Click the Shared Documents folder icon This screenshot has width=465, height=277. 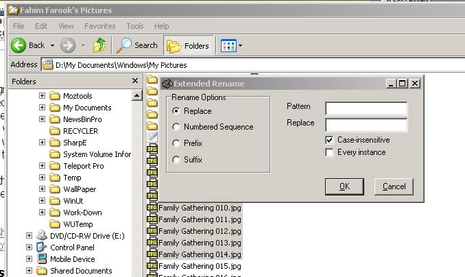pos(42,270)
